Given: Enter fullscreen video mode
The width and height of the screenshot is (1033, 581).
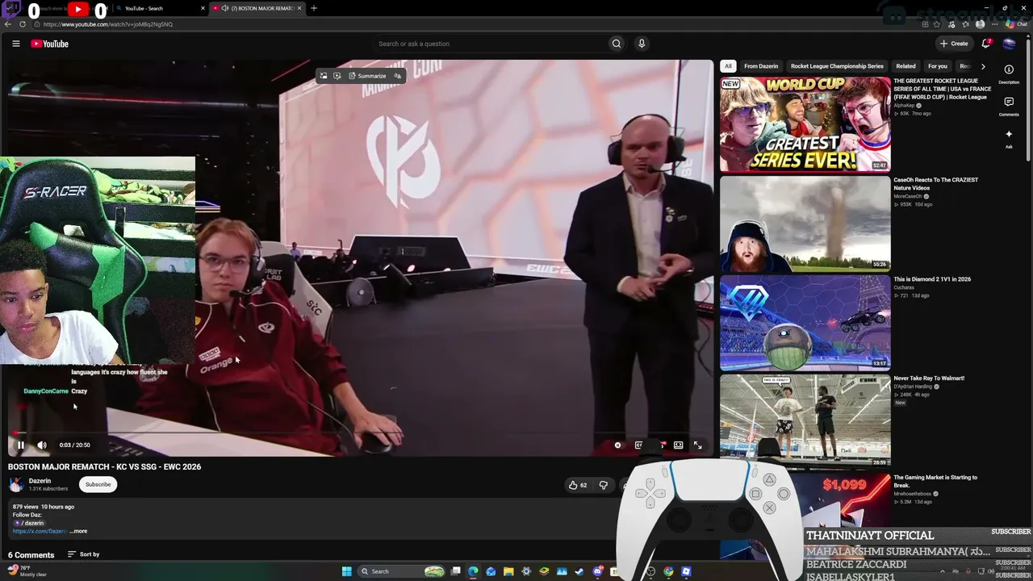Looking at the screenshot, I should point(697,445).
